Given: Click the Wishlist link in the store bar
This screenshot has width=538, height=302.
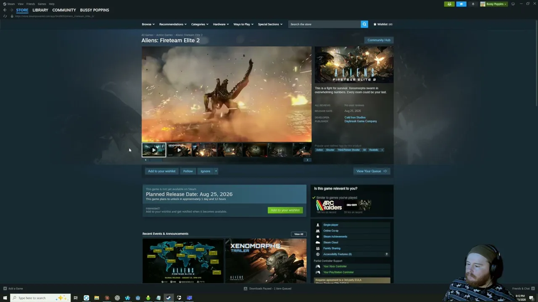Looking at the screenshot, I should click(x=383, y=24).
